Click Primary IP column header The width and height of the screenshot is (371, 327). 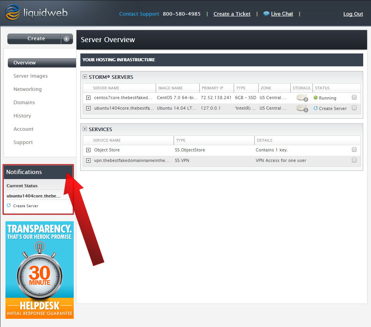coord(212,88)
